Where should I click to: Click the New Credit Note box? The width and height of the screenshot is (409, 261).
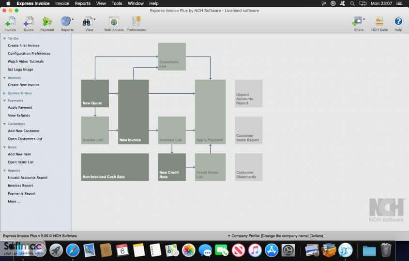pyautogui.click(x=172, y=167)
